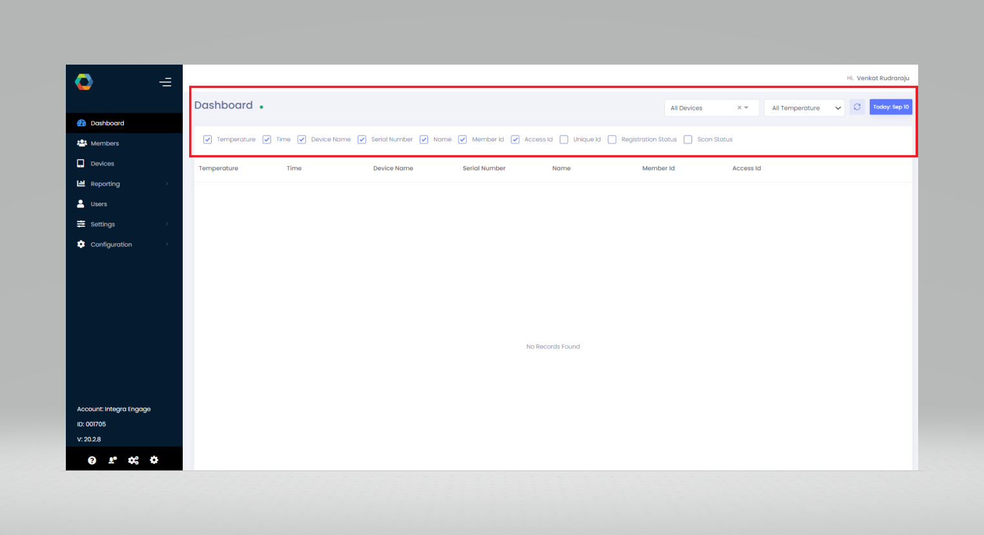Enable the Unique Id checkbox
The width and height of the screenshot is (984, 535).
pyautogui.click(x=564, y=139)
